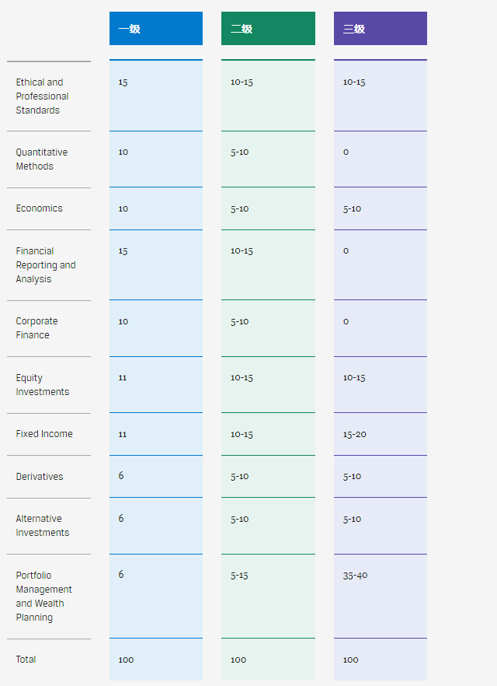
Task: Select the Financial Reporting and Analysis label
Action: click(46, 265)
